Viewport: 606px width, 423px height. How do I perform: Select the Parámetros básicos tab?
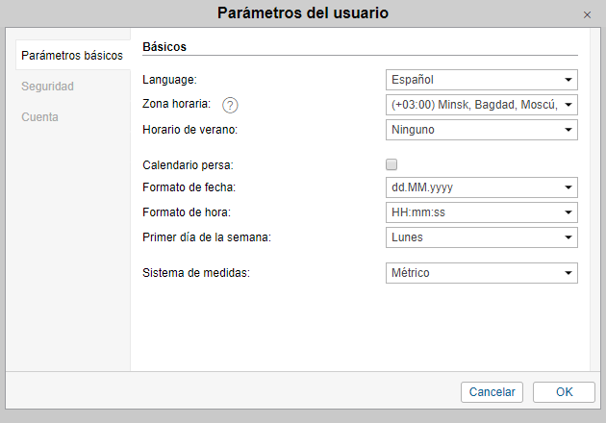73,55
